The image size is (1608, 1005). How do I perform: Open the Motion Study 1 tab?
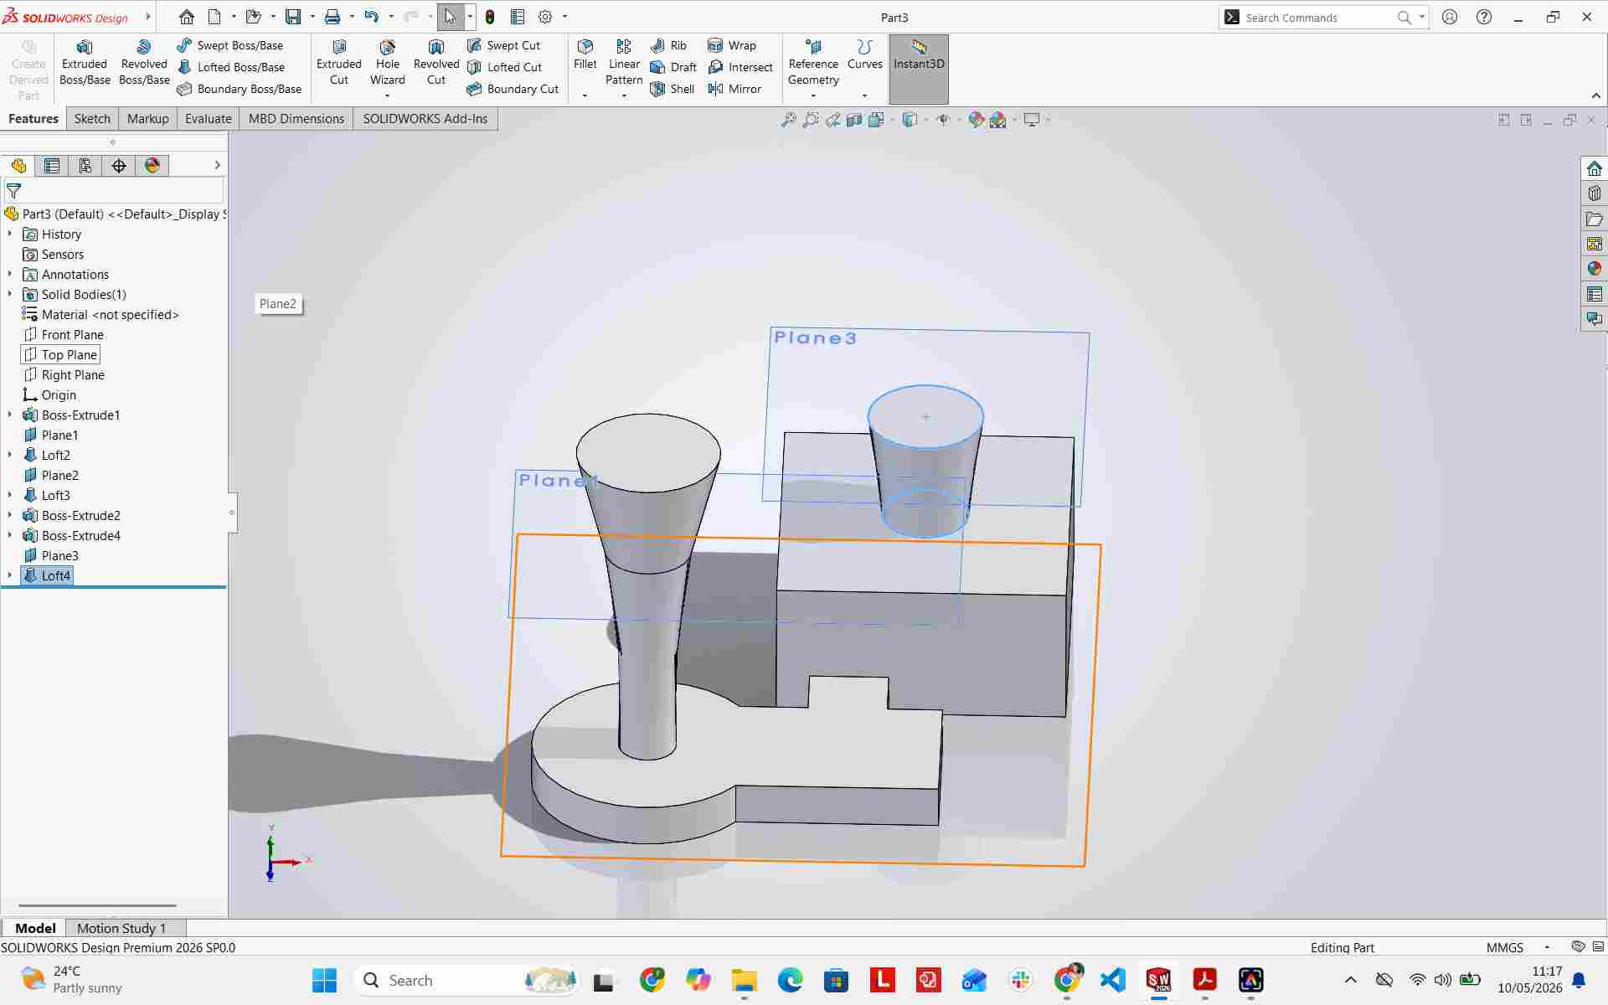[121, 928]
